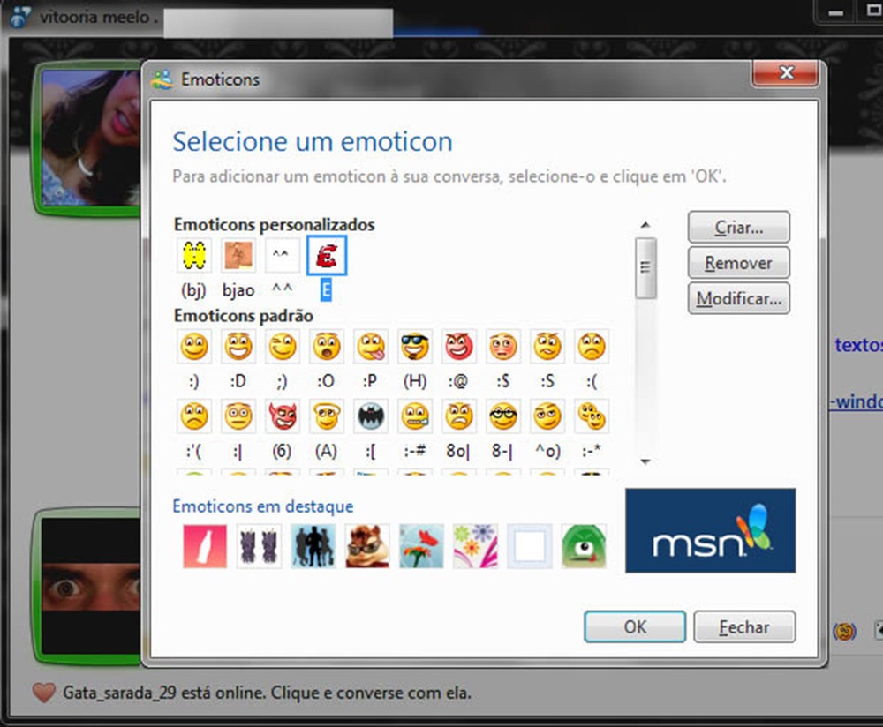Choose the laughing ":D" emoticon

[x=238, y=346]
